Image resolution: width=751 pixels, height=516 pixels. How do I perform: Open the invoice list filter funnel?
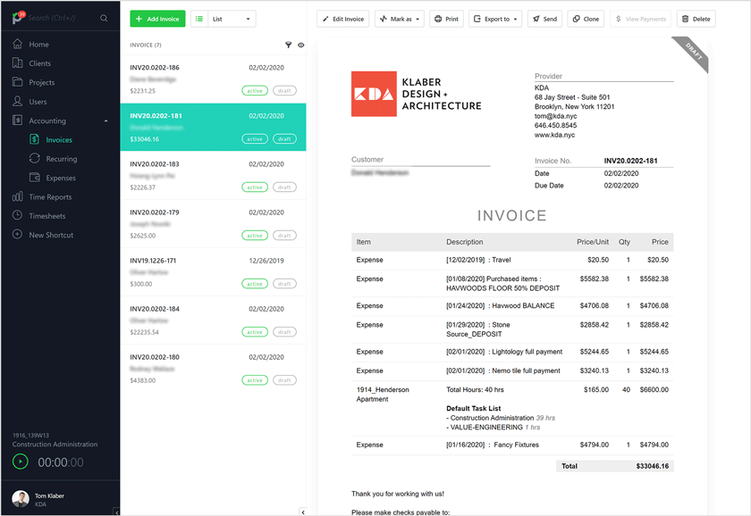tap(288, 45)
